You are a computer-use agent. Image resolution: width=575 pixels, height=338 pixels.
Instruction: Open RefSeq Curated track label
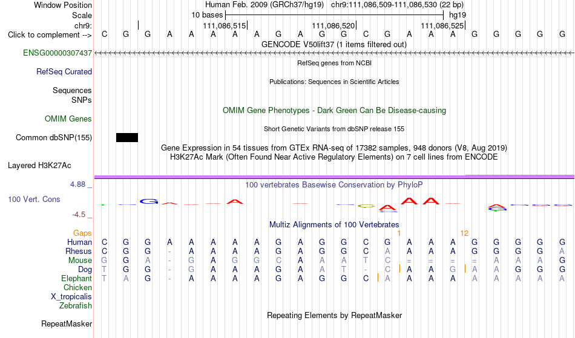point(64,71)
